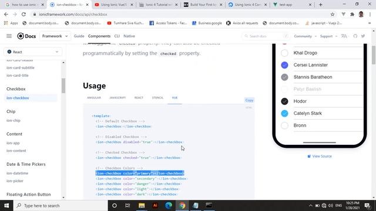Uncheck Cersei Lannister checkbox

tap(284, 65)
